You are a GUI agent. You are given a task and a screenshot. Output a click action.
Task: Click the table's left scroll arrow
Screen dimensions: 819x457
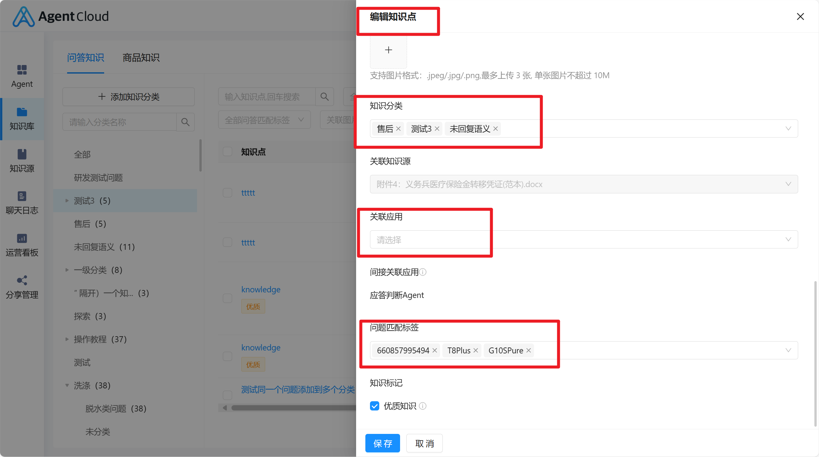point(225,408)
